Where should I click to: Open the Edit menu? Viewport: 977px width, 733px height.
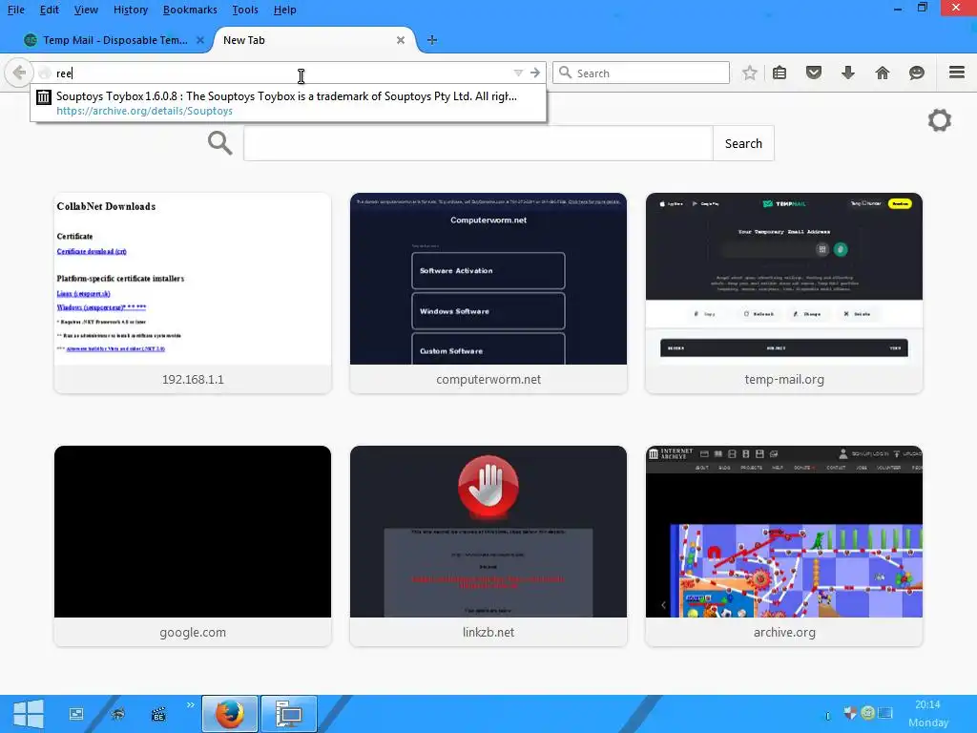pyautogui.click(x=50, y=10)
